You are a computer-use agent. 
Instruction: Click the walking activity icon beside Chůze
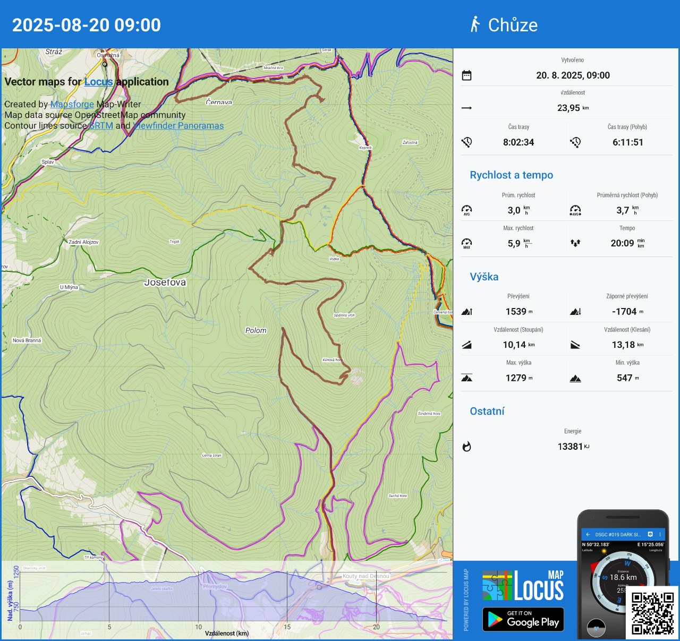point(475,24)
